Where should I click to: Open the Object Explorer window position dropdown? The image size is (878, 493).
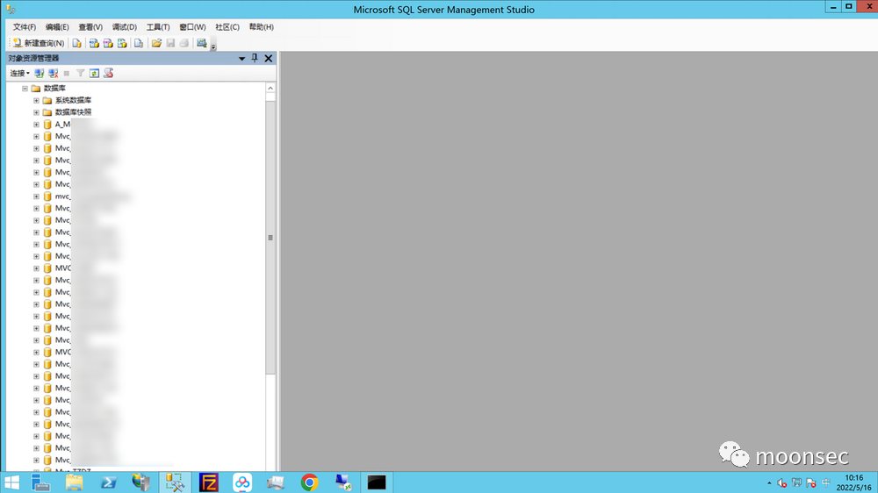point(242,58)
